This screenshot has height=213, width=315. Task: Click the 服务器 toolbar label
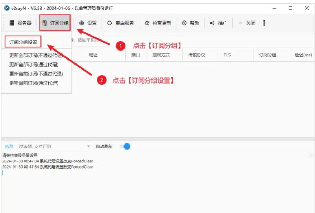(x=24, y=23)
